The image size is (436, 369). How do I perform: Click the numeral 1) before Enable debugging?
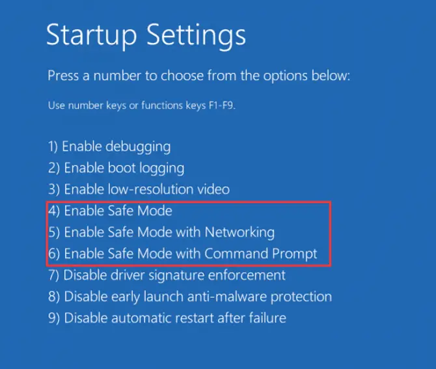coord(53,146)
